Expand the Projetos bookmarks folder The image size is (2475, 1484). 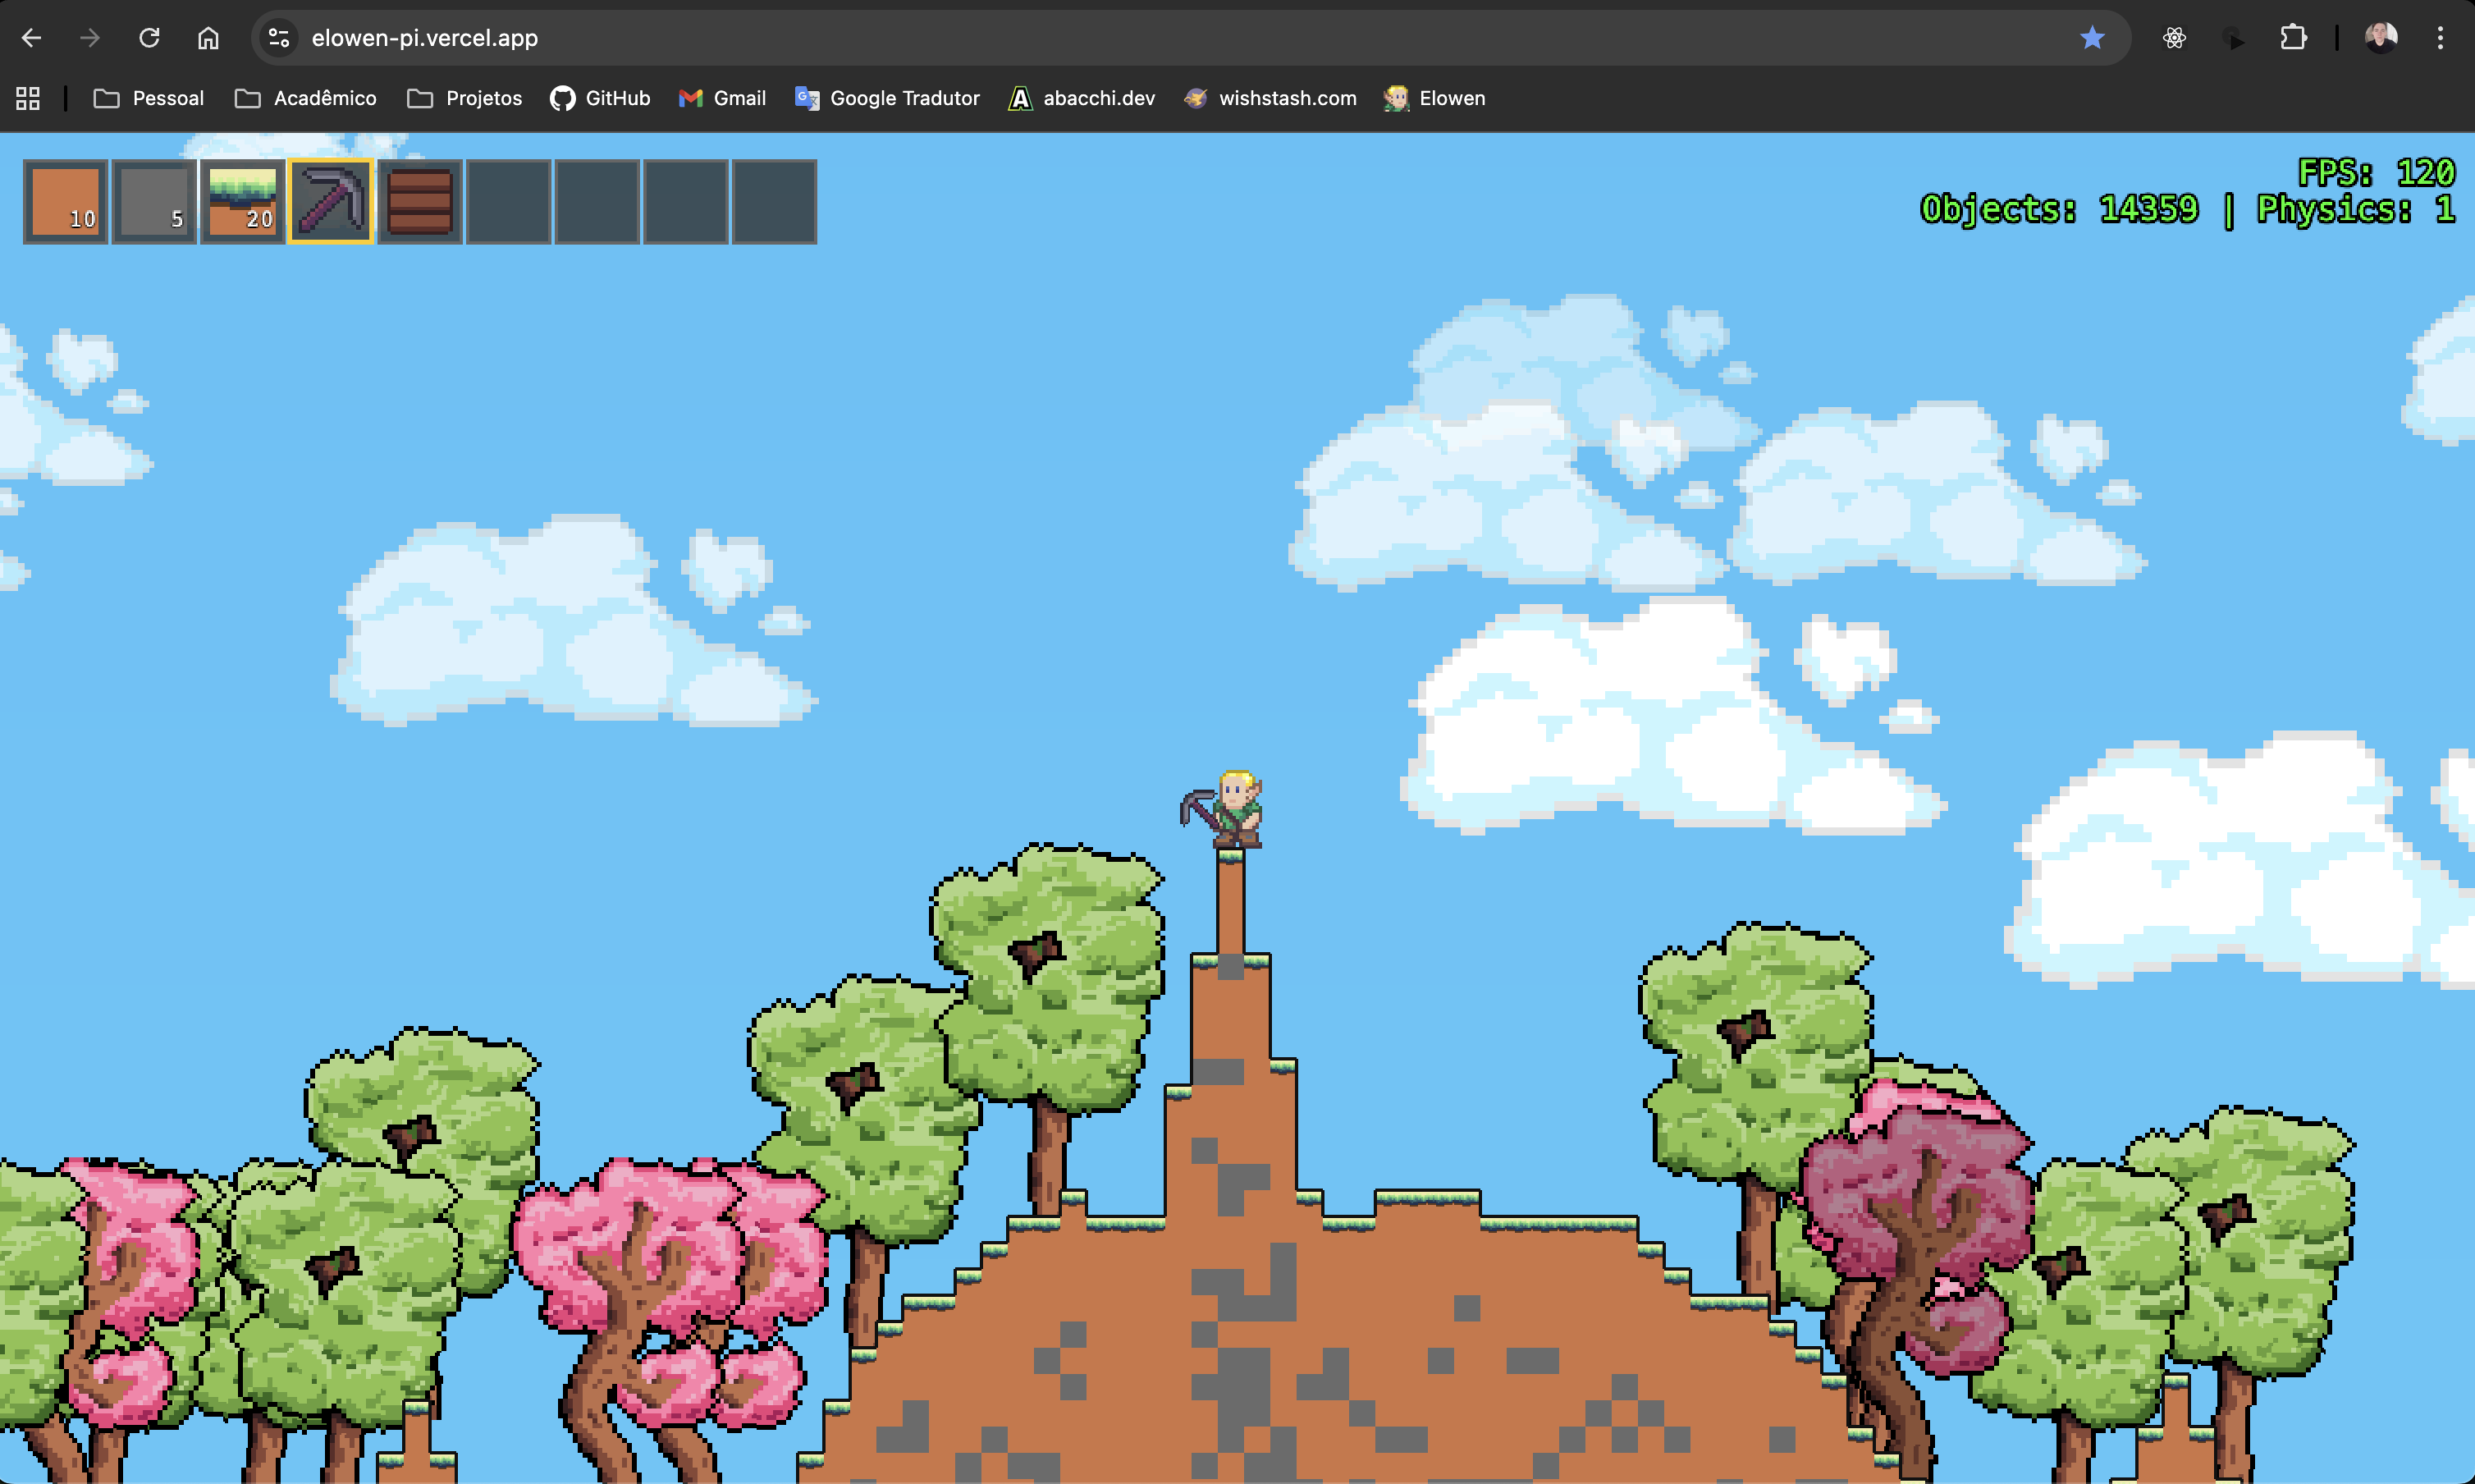(x=464, y=98)
